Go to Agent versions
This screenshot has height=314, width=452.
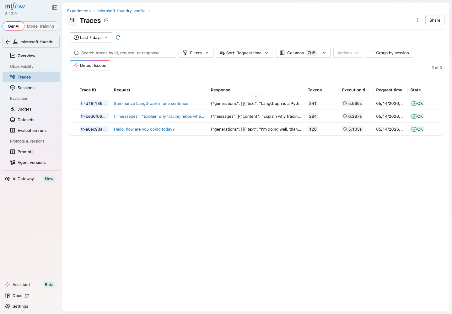[x=31, y=162]
